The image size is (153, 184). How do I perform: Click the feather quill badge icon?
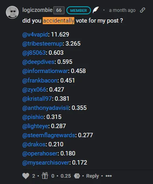pos(96,10)
